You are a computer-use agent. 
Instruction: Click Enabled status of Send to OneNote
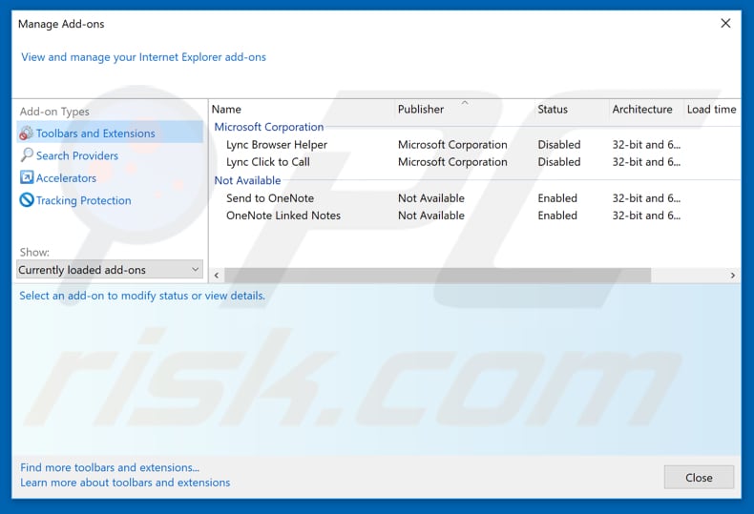[557, 198]
